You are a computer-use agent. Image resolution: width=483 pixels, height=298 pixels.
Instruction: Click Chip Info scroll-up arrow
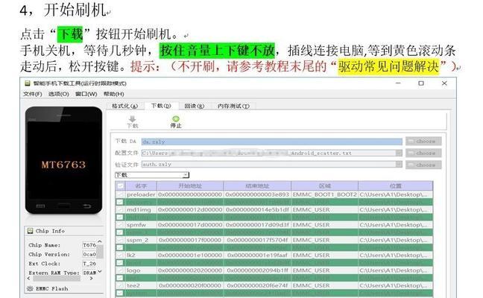point(100,241)
